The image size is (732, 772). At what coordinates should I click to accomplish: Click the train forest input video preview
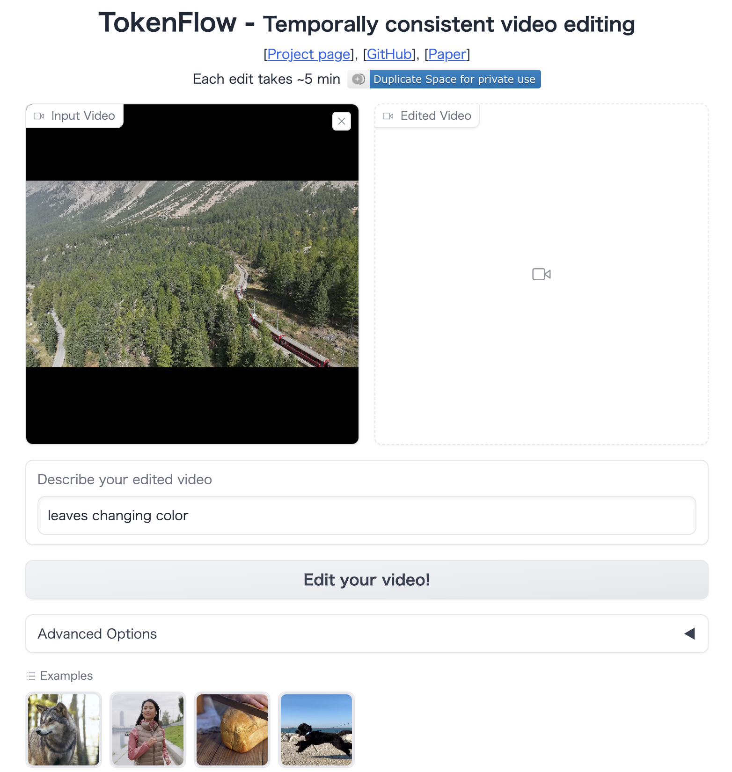tap(192, 274)
